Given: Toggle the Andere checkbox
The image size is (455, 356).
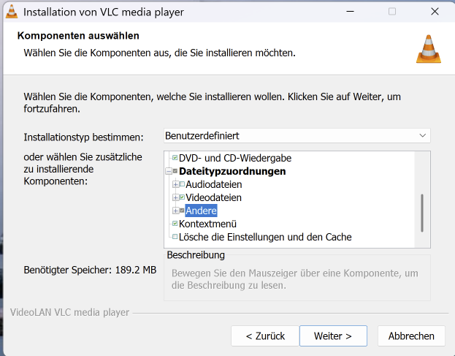Looking at the screenshot, I should point(182,211).
